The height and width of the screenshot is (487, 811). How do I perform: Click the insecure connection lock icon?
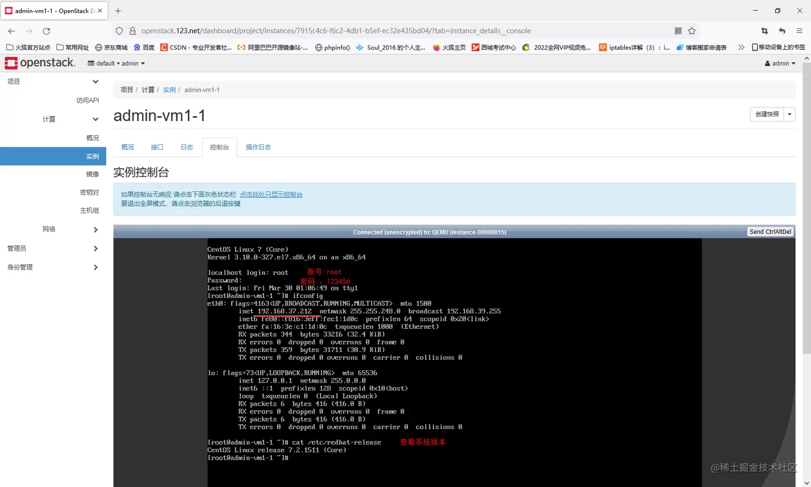132,31
